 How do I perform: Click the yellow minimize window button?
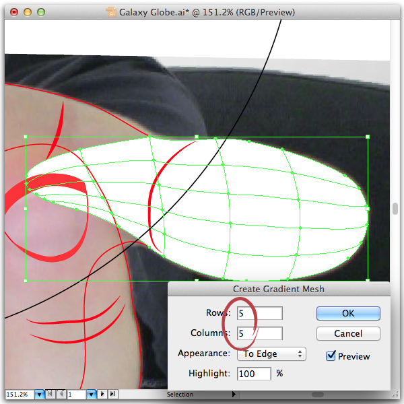(28, 12)
